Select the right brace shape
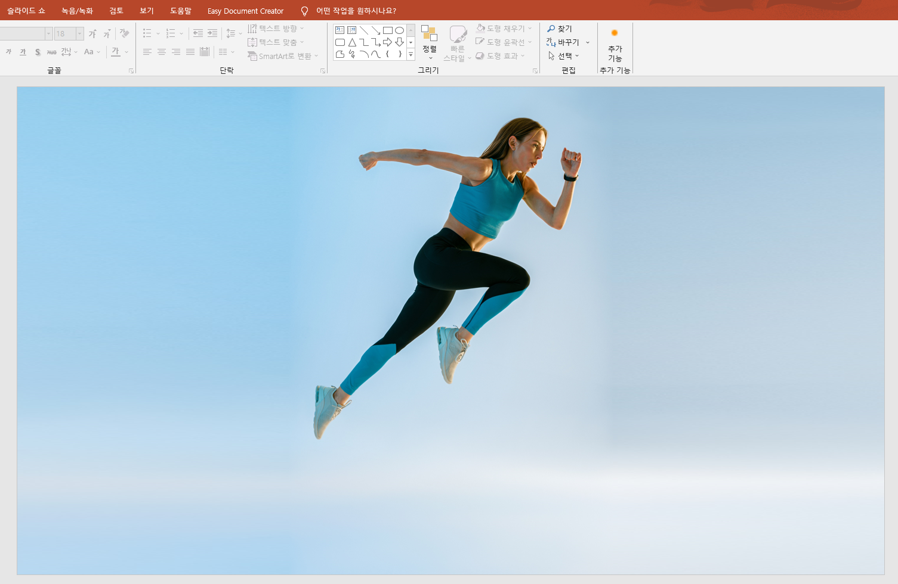This screenshot has height=584, width=898. pos(400,54)
